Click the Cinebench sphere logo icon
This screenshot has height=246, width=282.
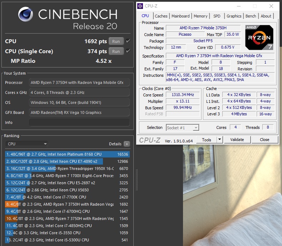(x=25, y=14)
